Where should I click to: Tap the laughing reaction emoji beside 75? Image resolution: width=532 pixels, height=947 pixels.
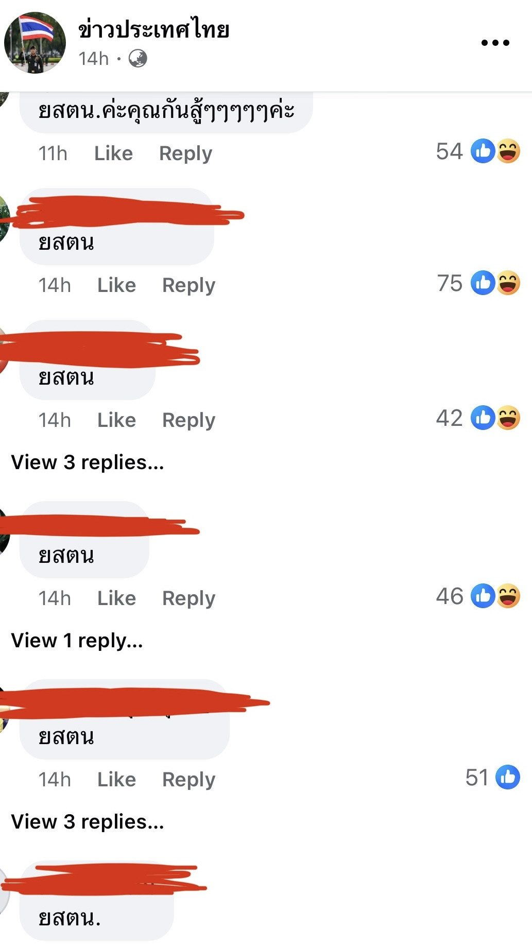508,283
